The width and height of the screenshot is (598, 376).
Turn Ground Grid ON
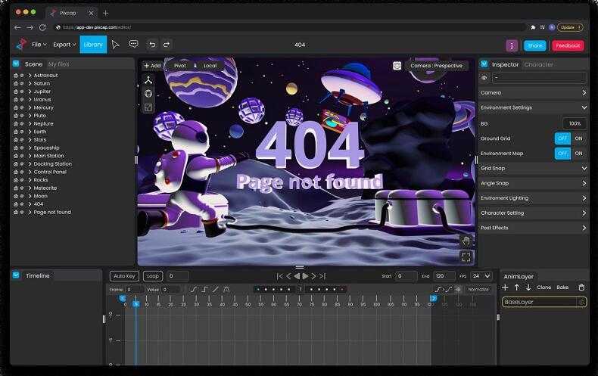click(x=579, y=138)
